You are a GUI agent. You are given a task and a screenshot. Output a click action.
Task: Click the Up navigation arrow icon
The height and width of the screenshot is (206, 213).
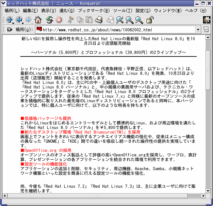[9, 20]
